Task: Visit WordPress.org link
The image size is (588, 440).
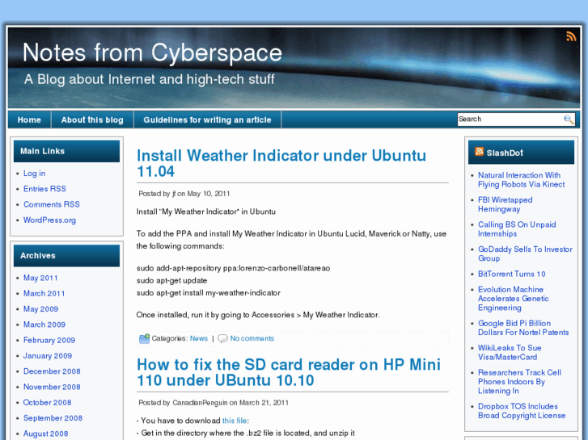Action: [49, 220]
